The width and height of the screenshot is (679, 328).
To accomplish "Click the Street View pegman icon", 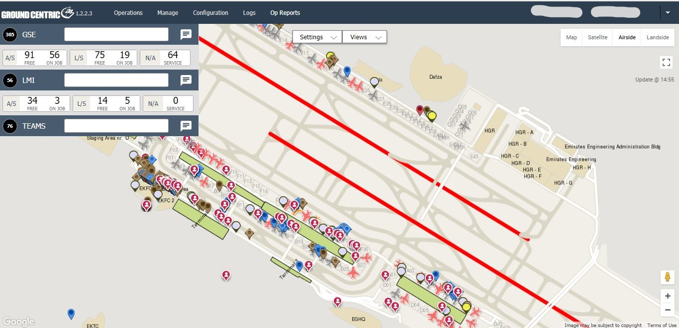I will (x=667, y=277).
